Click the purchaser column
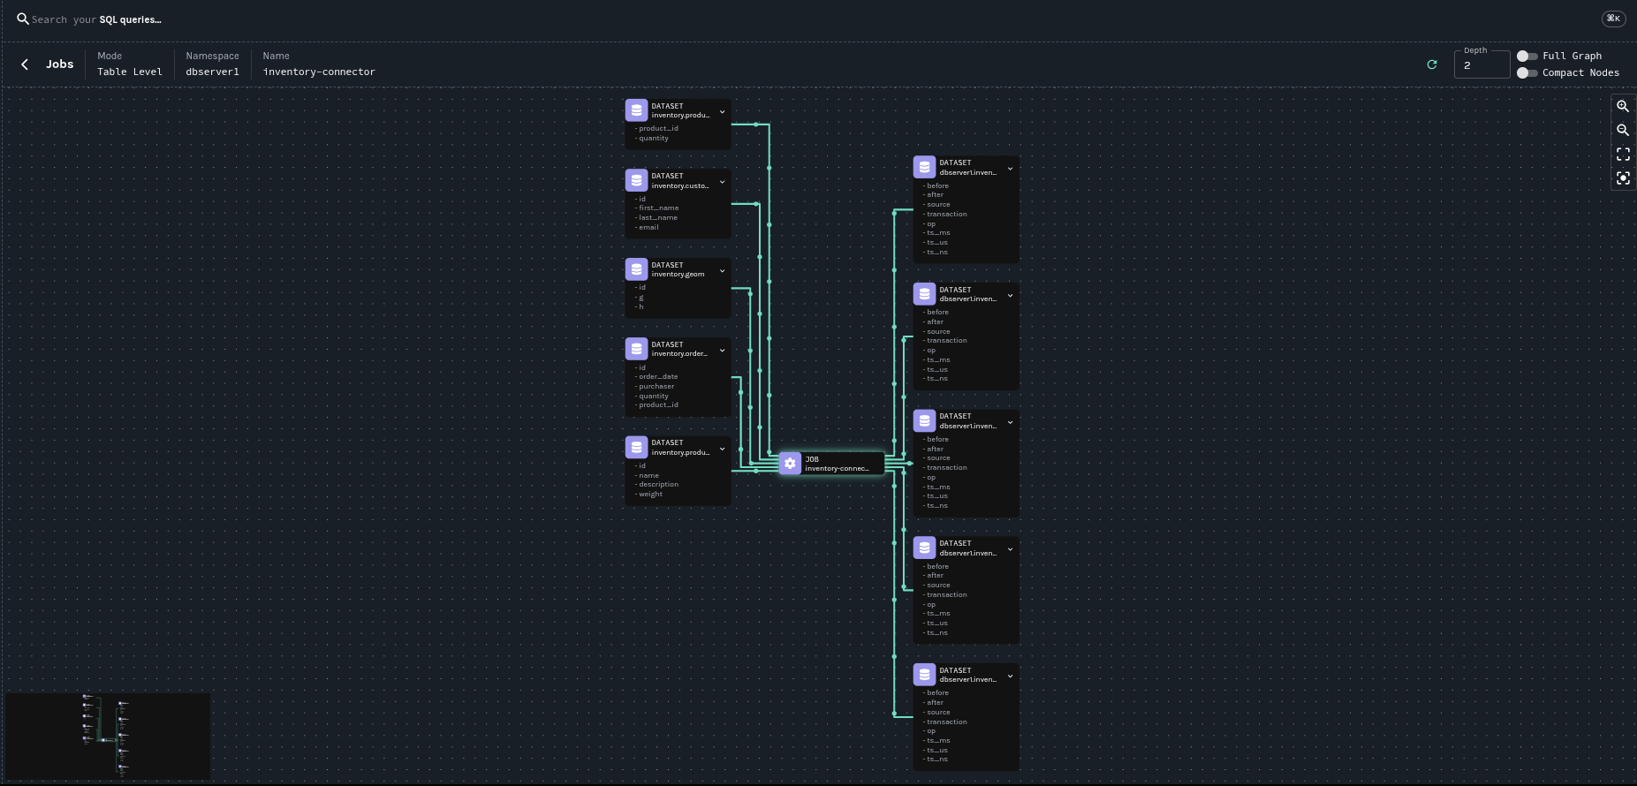Screen dimensions: 1637x786 click(656, 387)
